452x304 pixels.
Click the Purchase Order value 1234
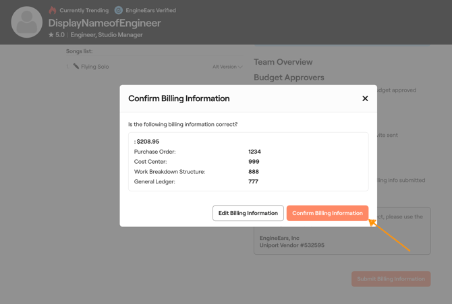point(254,152)
